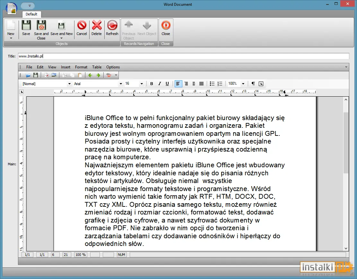Open the Table menu
This screenshot has width=357, height=279.
97,67
